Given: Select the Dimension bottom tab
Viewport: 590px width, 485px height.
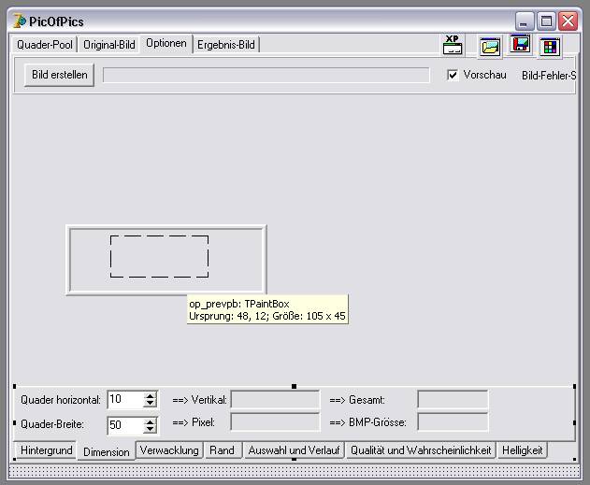Looking at the screenshot, I should [x=106, y=451].
